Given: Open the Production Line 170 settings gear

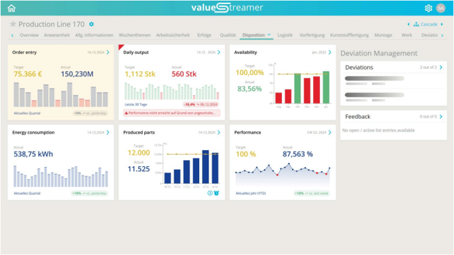Looking at the screenshot, I should point(91,24).
